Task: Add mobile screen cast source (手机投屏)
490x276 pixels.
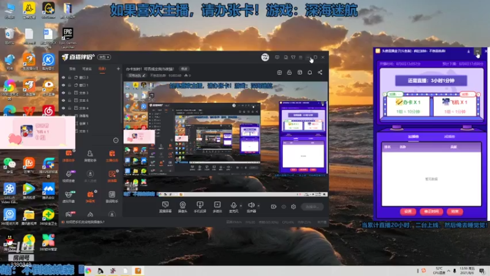Action: coord(200,207)
